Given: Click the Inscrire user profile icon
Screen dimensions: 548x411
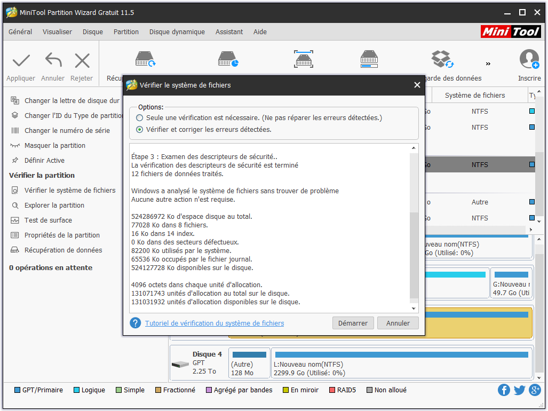Looking at the screenshot, I should pos(529,59).
